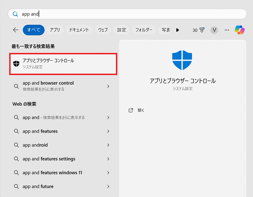Click the open external icon next to 開く
This screenshot has height=197, width=253.
(131, 110)
